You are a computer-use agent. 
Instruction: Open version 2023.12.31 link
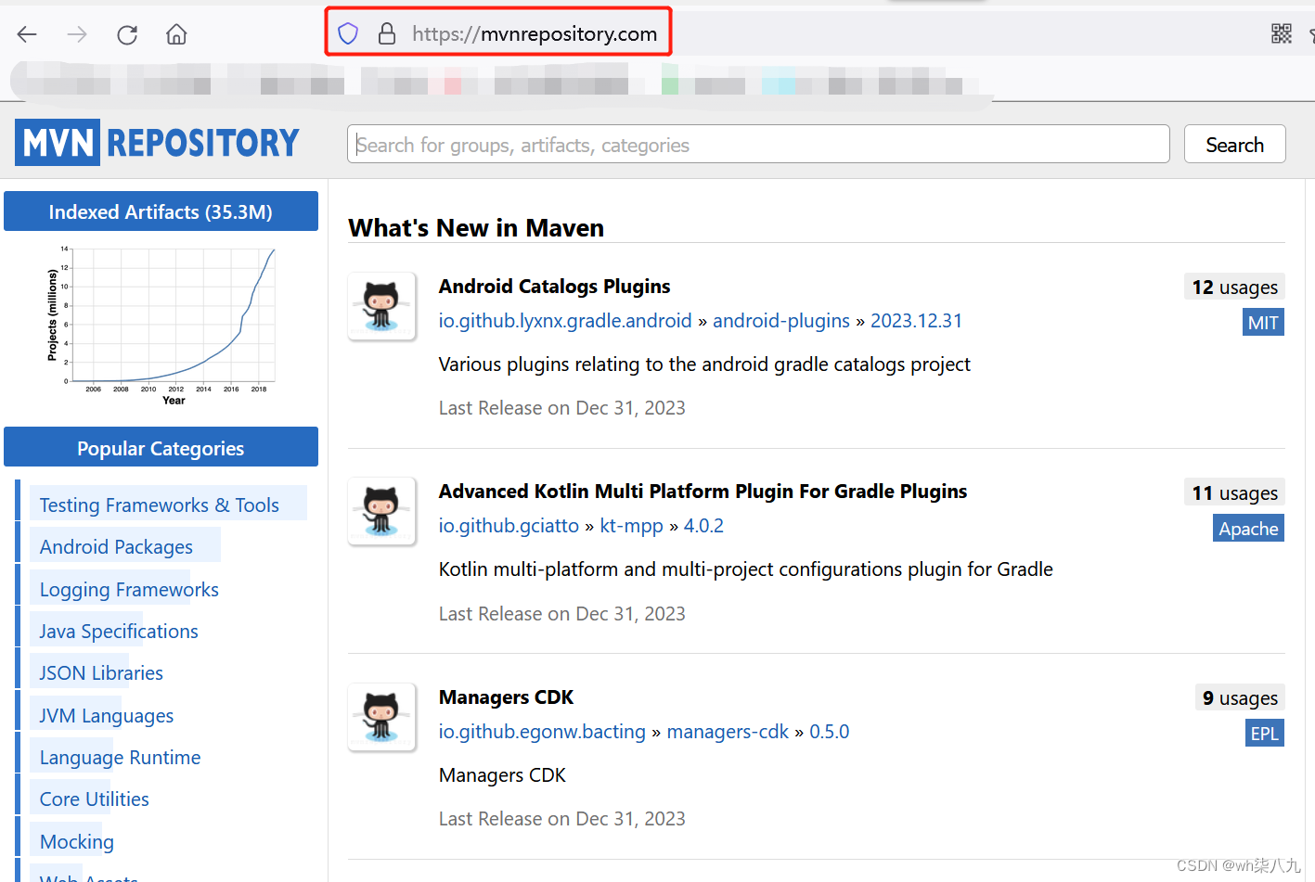(x=916, y=320)
